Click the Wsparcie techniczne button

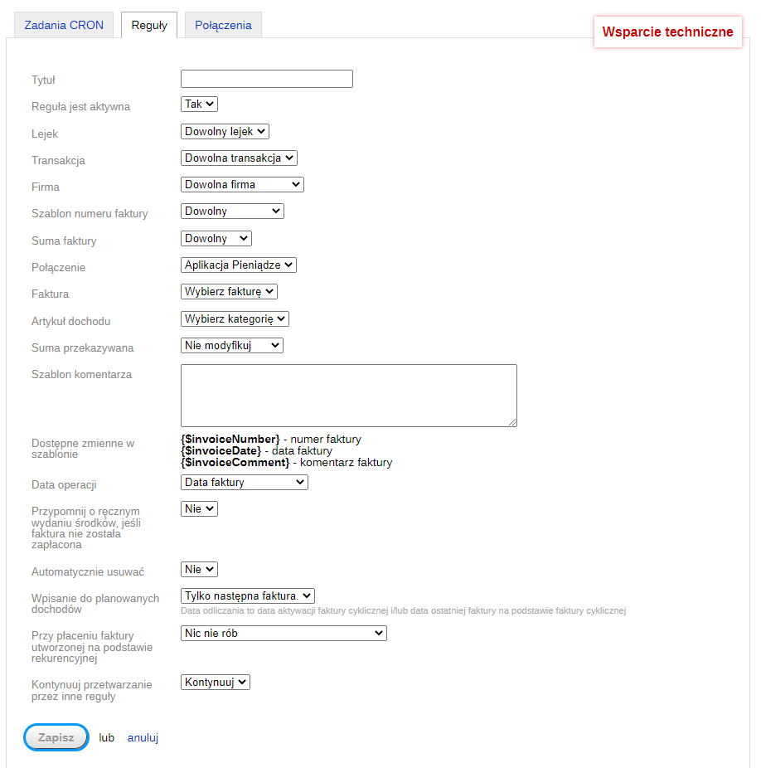tap(667, 32)
